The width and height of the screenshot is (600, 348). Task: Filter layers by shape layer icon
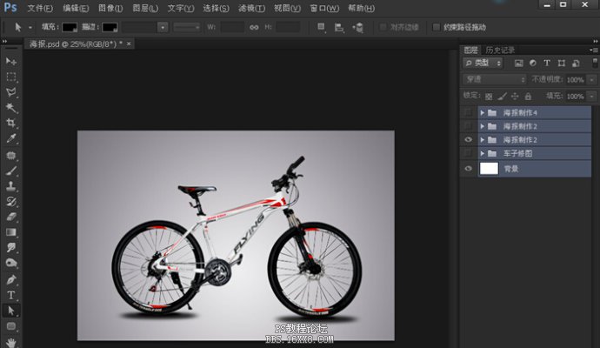562,64
